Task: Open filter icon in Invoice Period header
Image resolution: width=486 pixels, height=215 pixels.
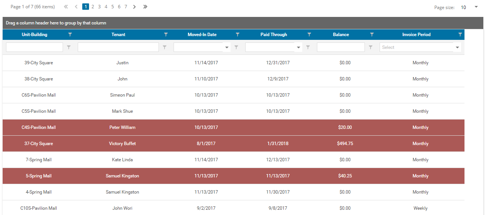Action: pos(460,35)
